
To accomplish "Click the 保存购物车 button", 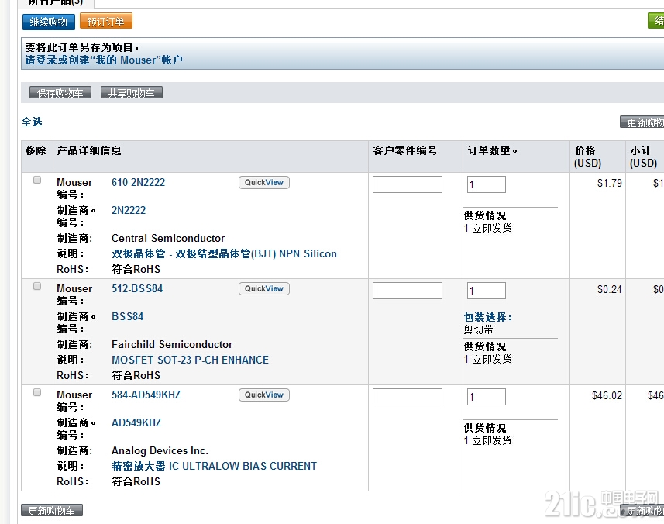I will 60,93.
